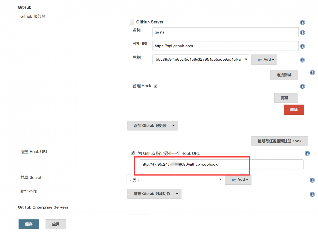Open 高级... advanced options

(x=286, y=98)
